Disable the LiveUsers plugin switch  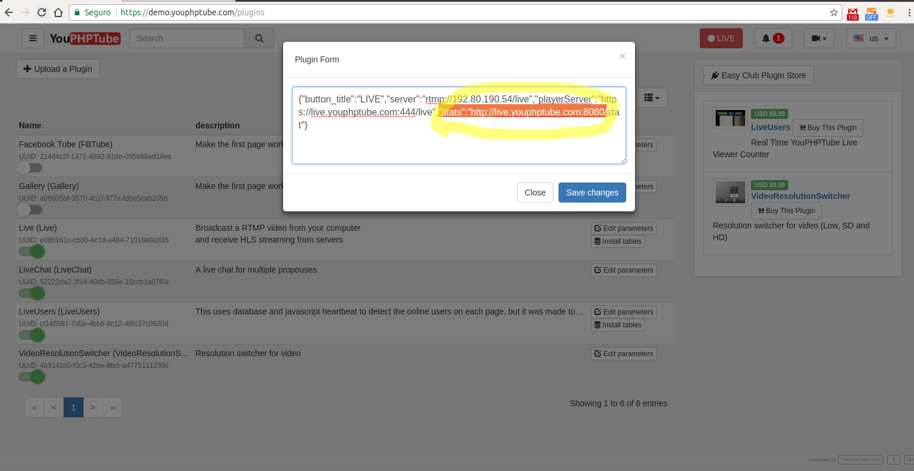pyautogui.click(x=32, y=335)
